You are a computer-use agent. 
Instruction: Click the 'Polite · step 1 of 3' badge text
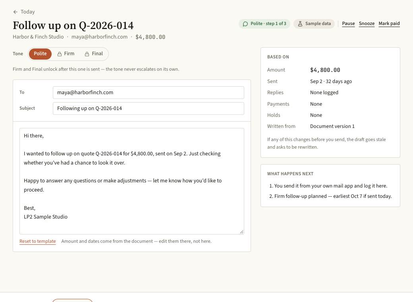268,23
